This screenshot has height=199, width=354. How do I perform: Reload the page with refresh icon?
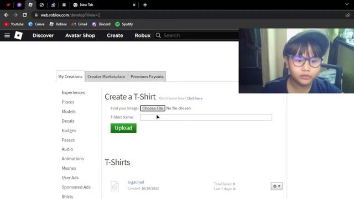(24, 15)
